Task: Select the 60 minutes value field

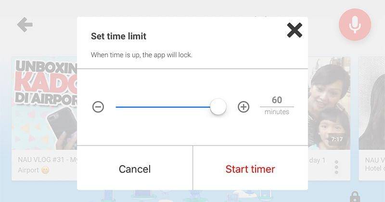Action: pyautogui.click(x=277, y=100)
